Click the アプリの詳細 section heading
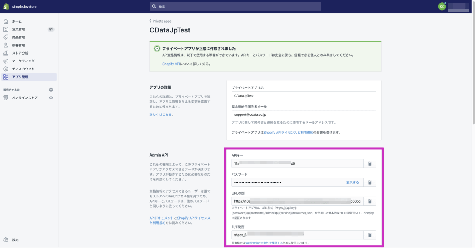475x248 pixels. (160, 87)
